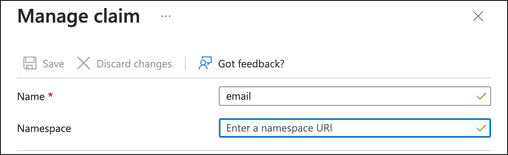Click the Name field label
508x155 pixels.
31,97
